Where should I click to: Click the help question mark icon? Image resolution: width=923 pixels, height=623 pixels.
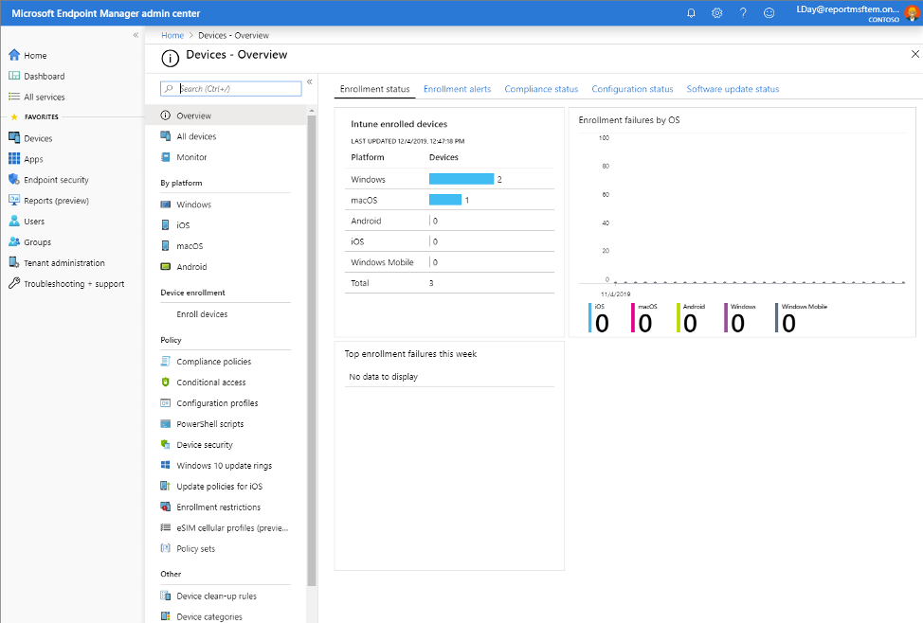pos(743,13)
